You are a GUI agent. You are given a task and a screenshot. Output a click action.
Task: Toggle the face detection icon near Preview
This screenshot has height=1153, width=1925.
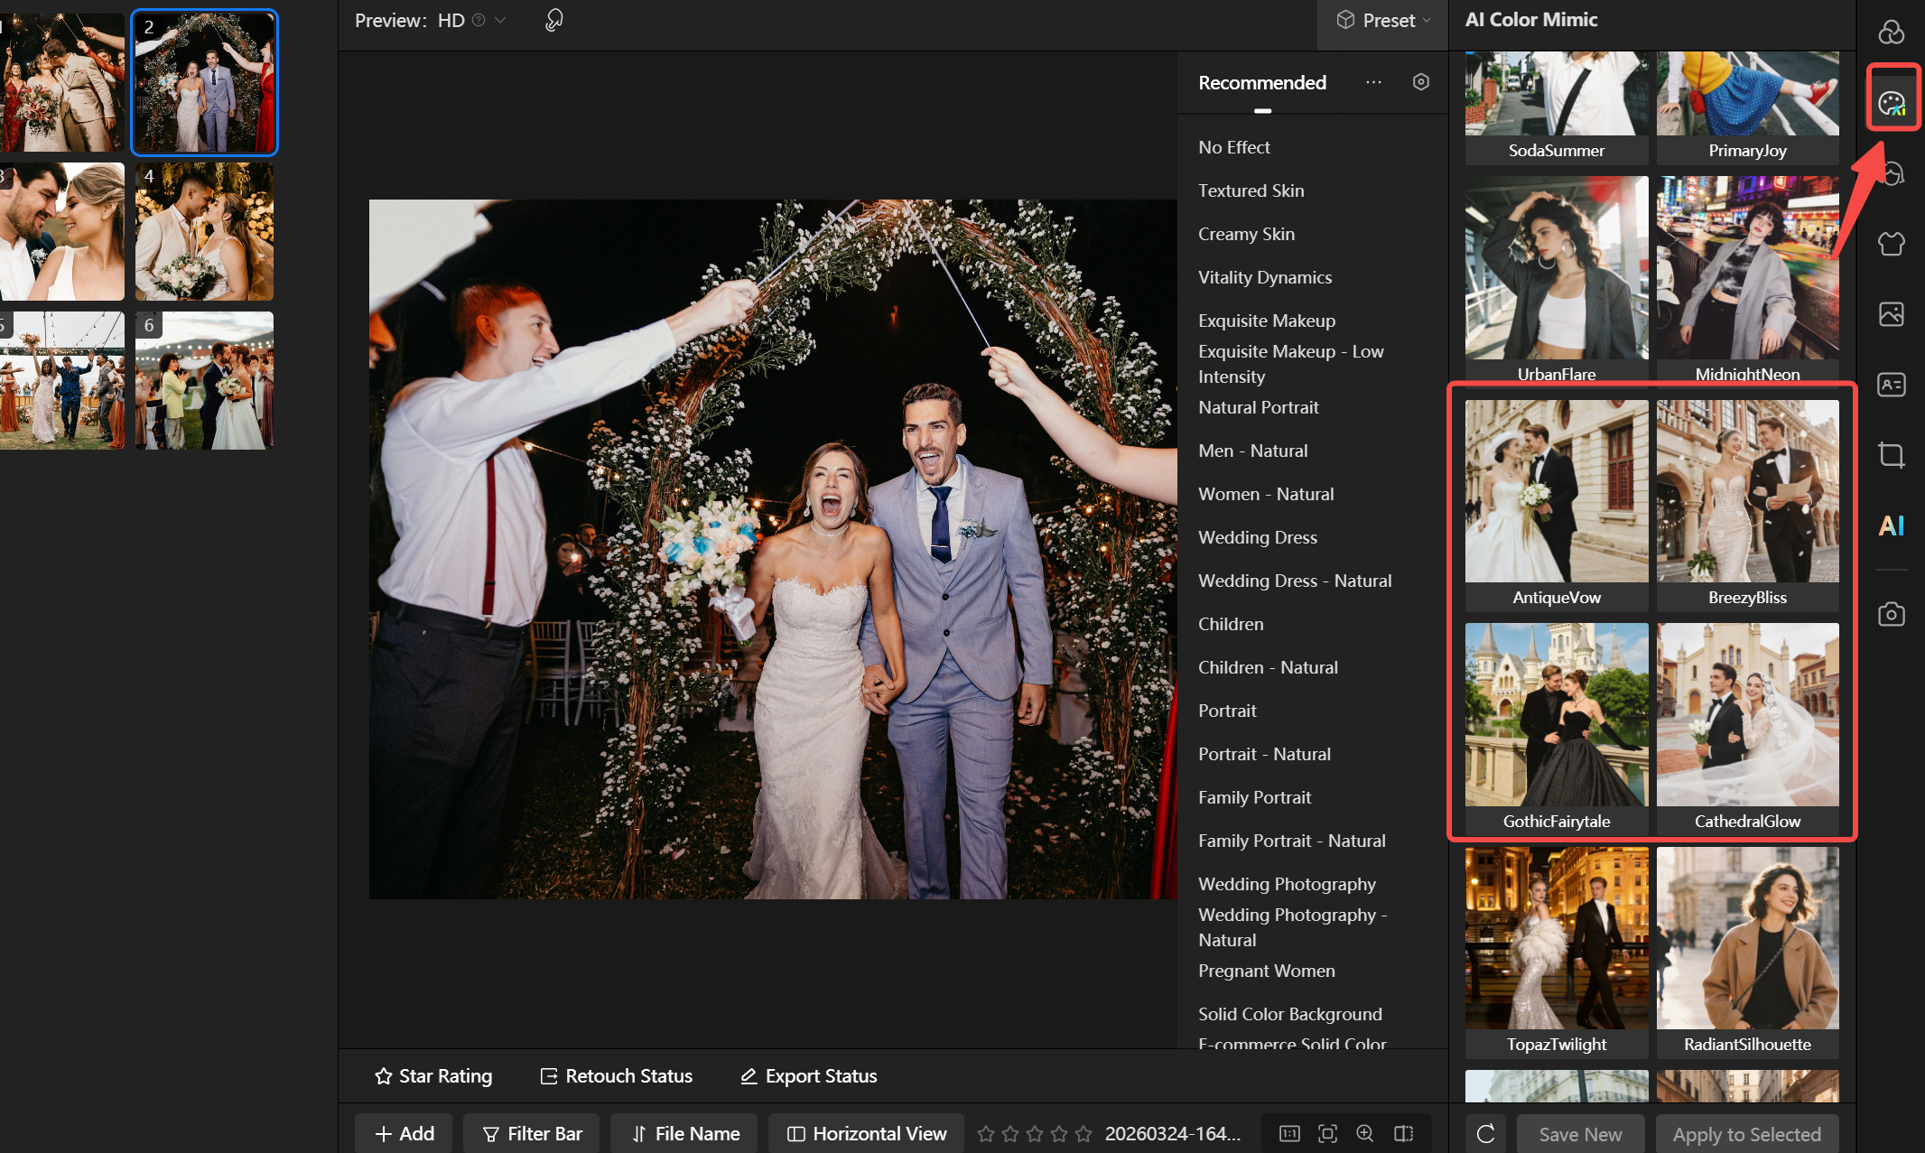(554, 20)
